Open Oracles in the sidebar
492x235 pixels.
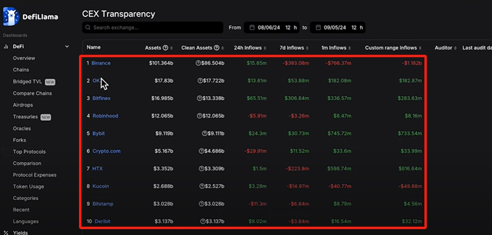pyautogui.click(x=22, y=129)
